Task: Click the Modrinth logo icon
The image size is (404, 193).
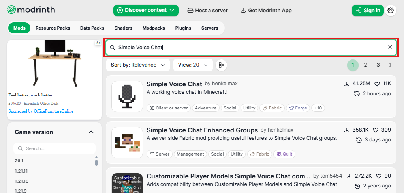Action: pyautogui.click(x=12, y=10)
